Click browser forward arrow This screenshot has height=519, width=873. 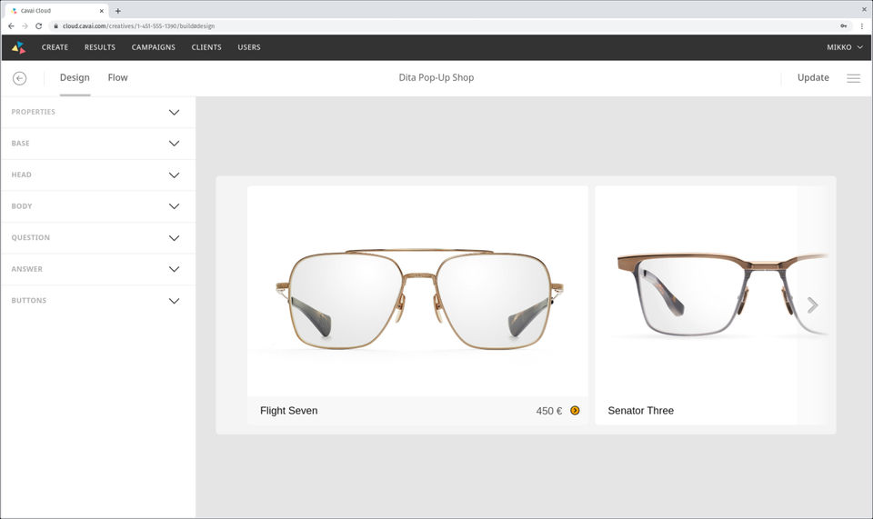[x=25, y=25]
